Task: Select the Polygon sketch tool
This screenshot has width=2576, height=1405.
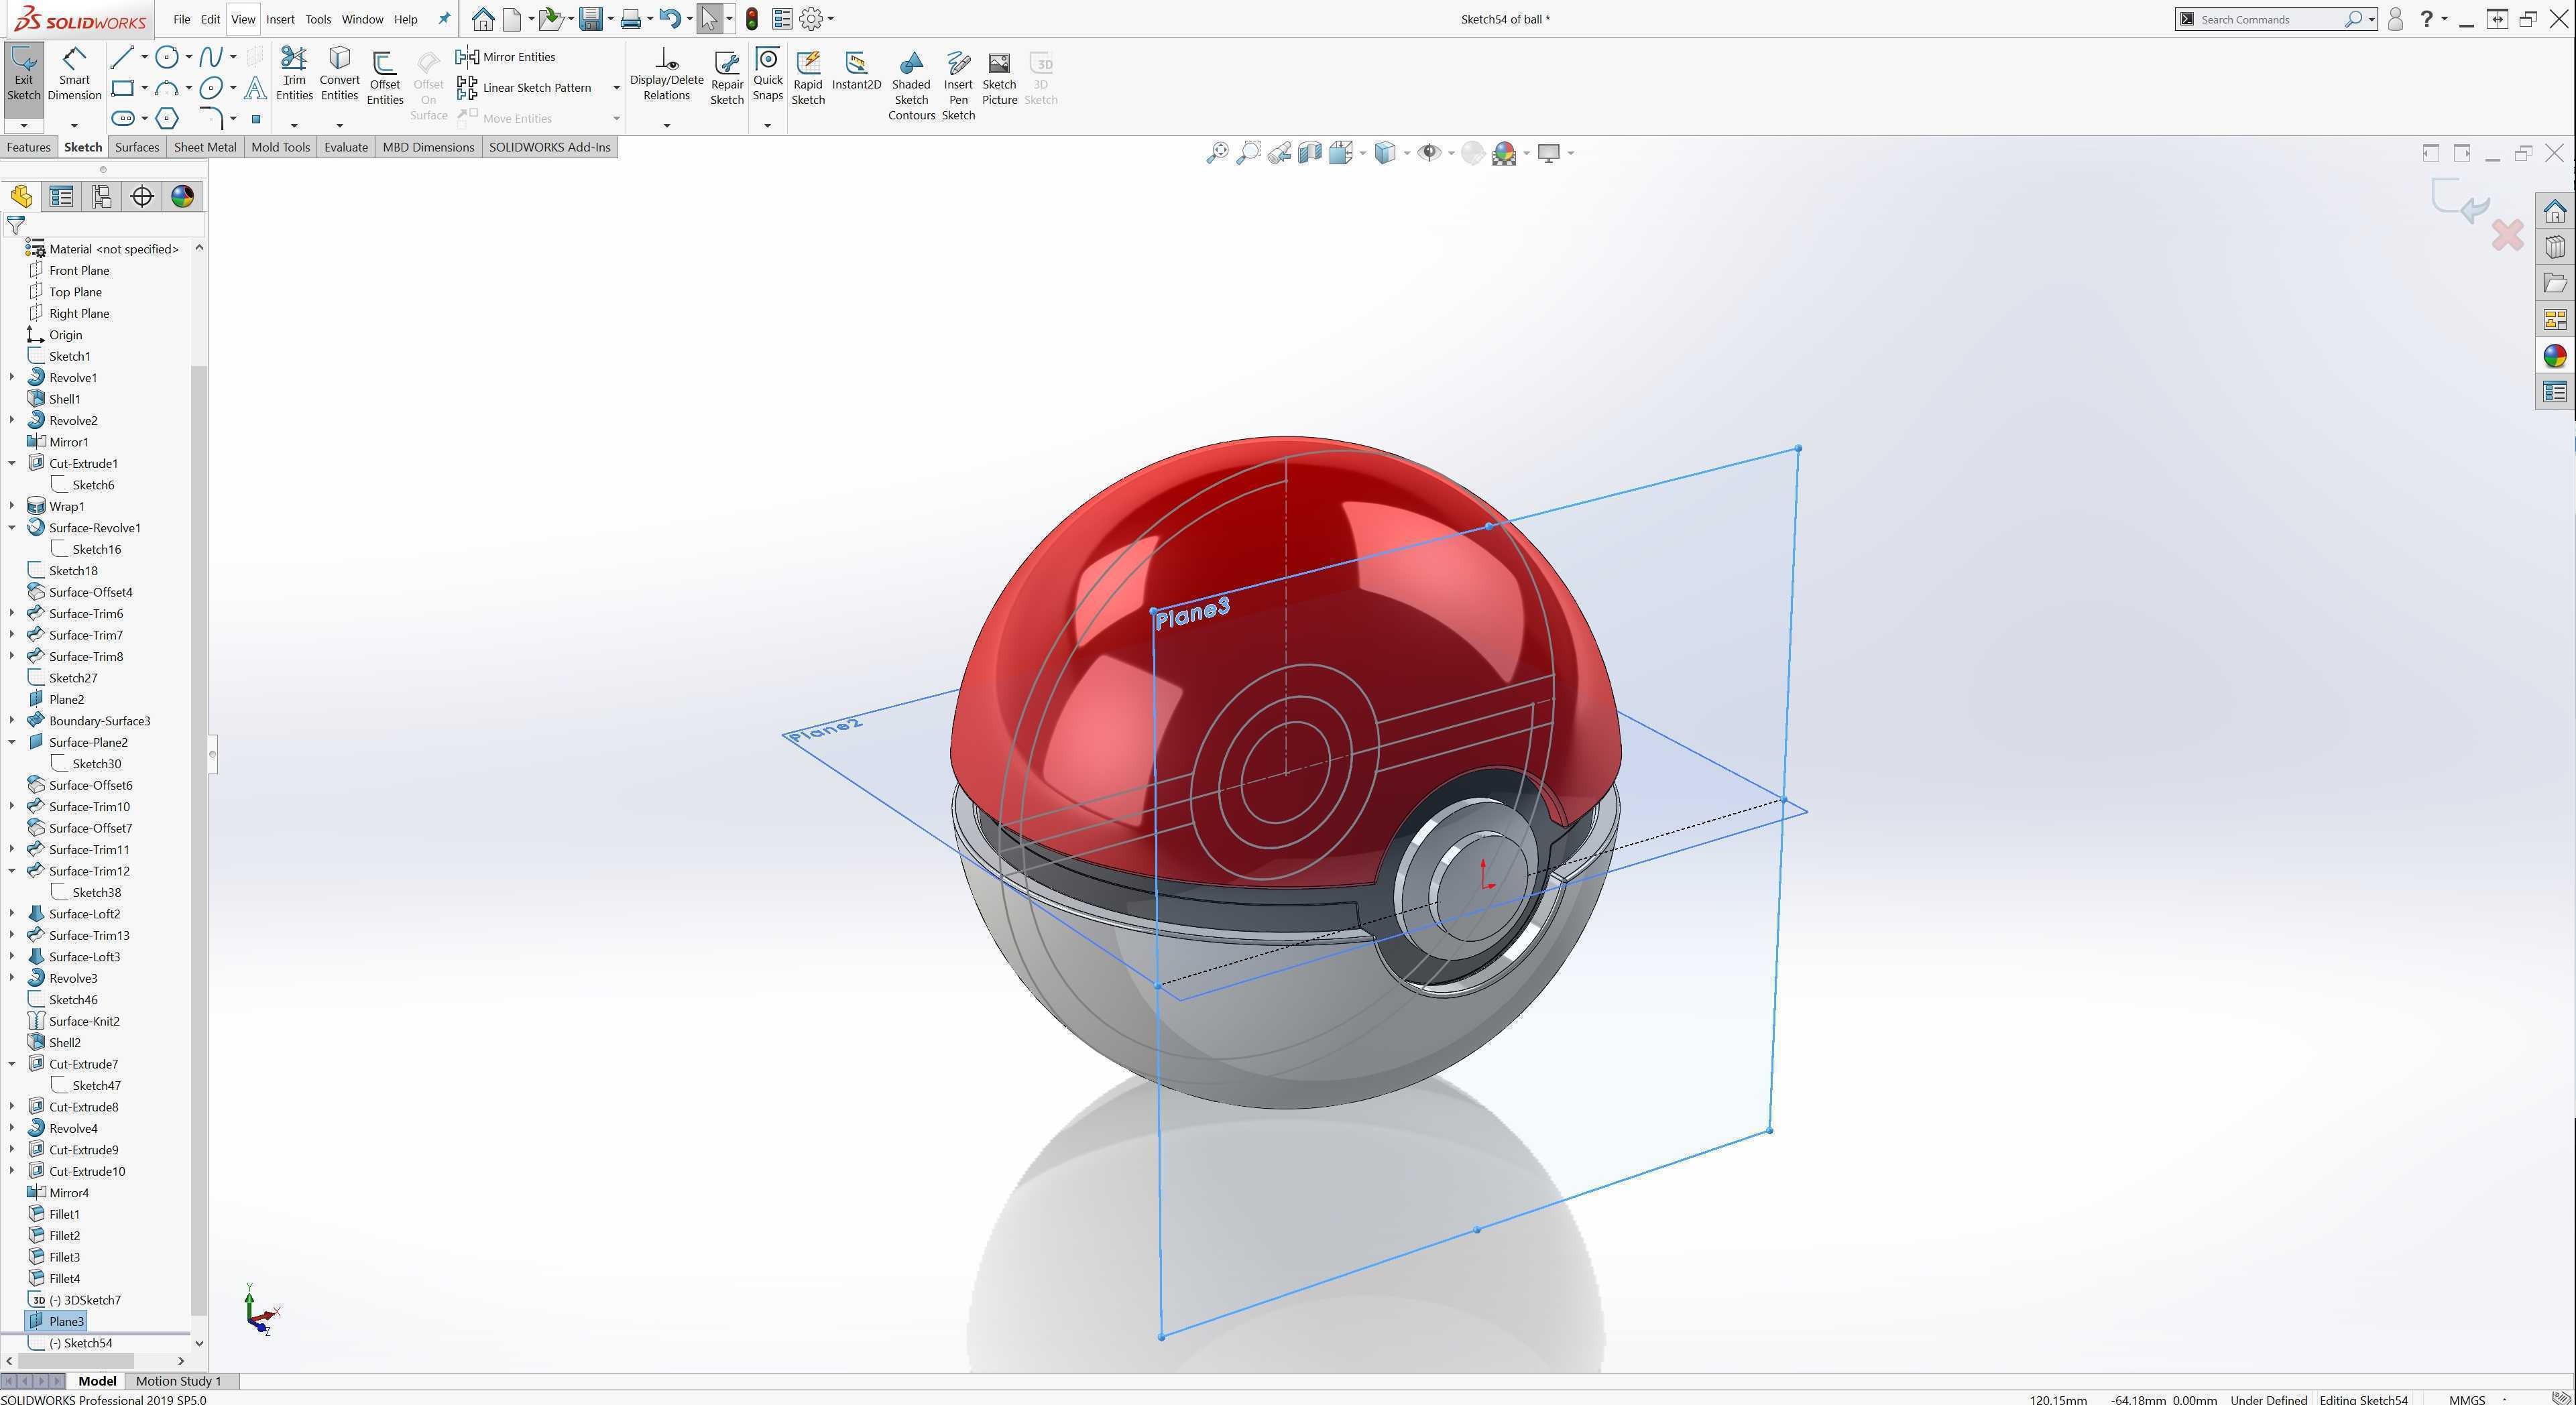Action: click(167, 119)
